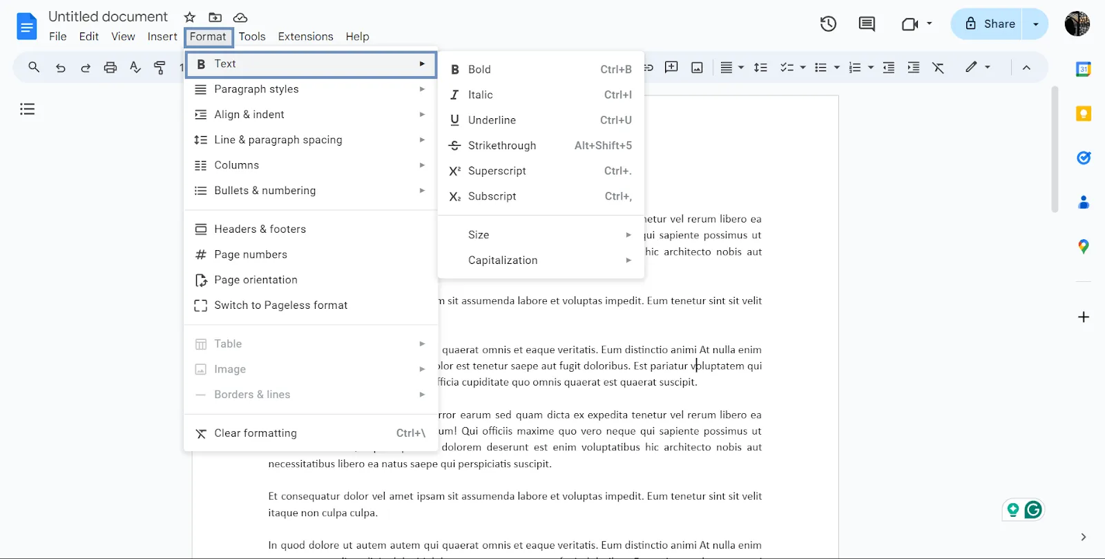Open Google Keep sidebar icon
This screenshot has width=1105, height=559.
click(x=1084, y=113)
